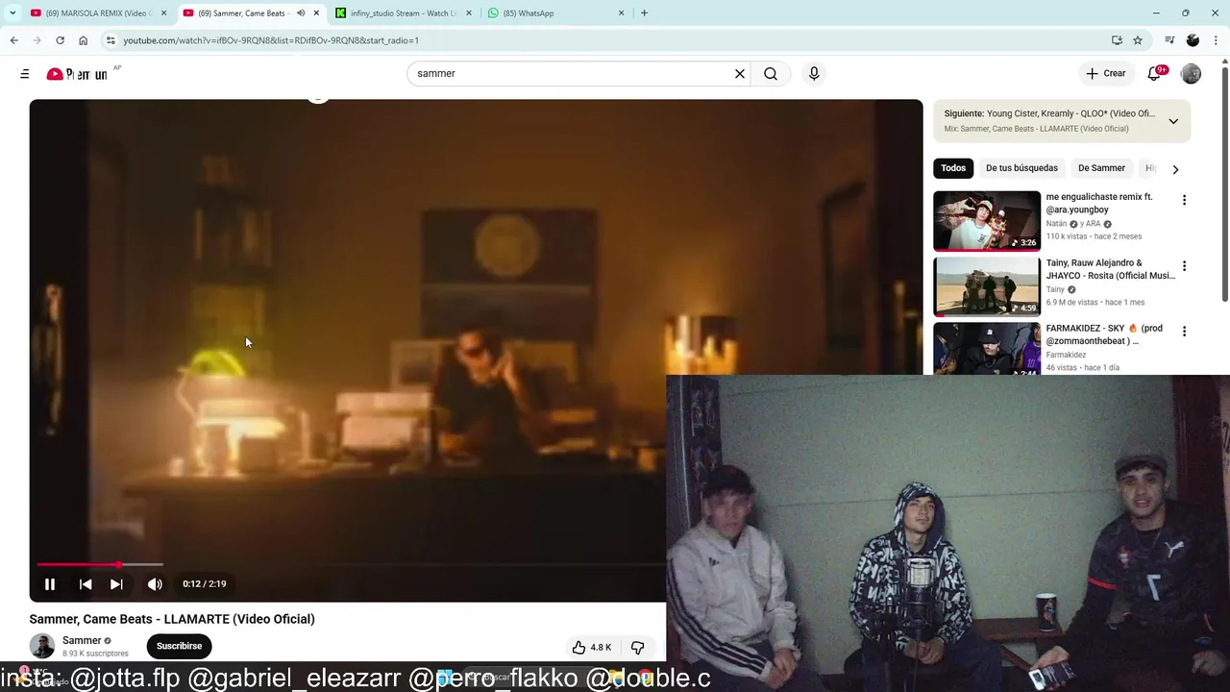
Task: Open Tainy Rosita video thumbnail
Action: tap(987, 286)
